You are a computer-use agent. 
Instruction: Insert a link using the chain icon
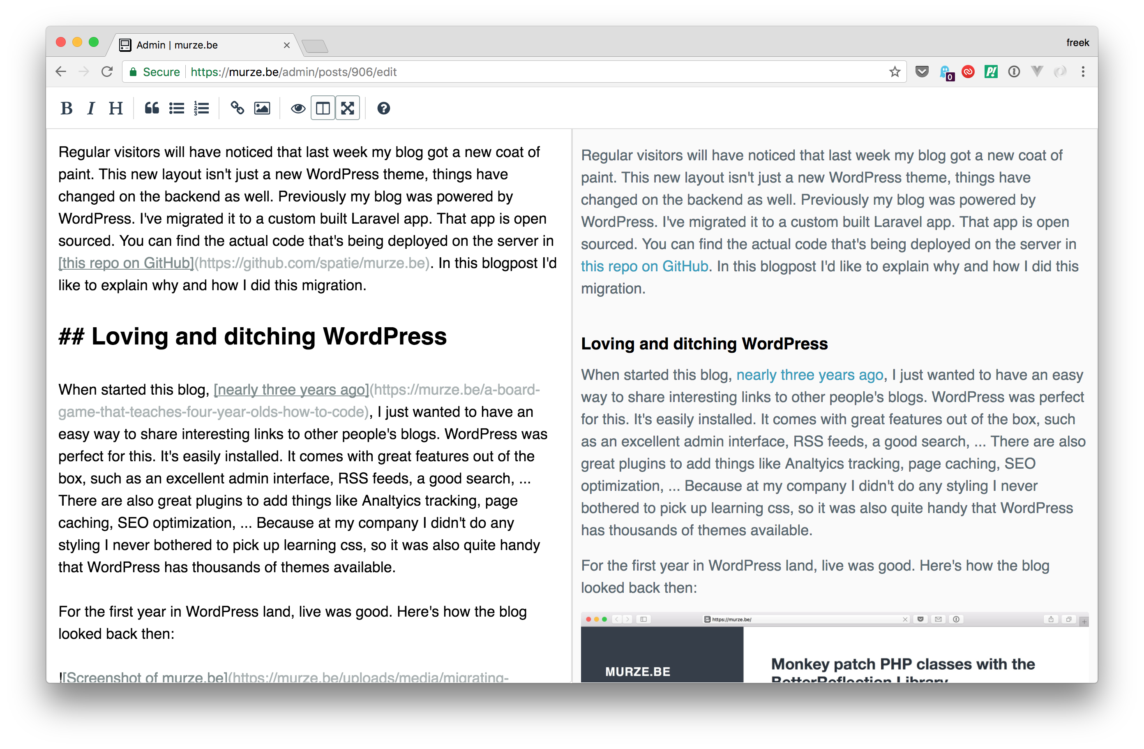point(238,108)
